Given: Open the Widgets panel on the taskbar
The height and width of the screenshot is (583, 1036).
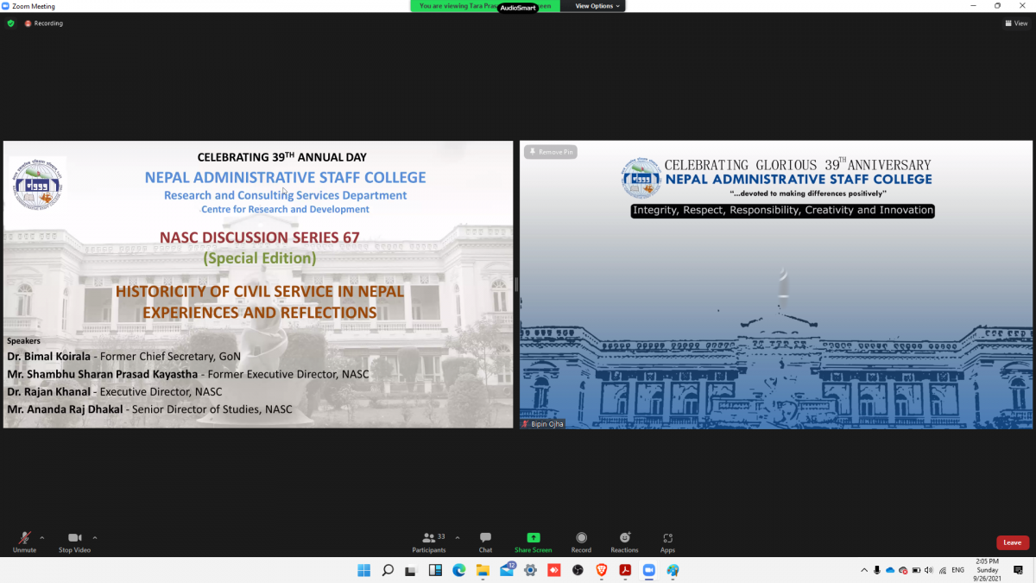Looking at the screenshot, I should (435, 570).
